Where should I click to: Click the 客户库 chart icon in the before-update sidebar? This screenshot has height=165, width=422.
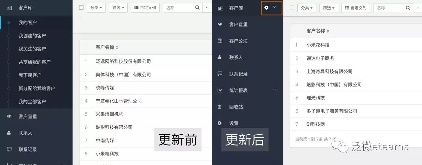(x=10, y=8)
